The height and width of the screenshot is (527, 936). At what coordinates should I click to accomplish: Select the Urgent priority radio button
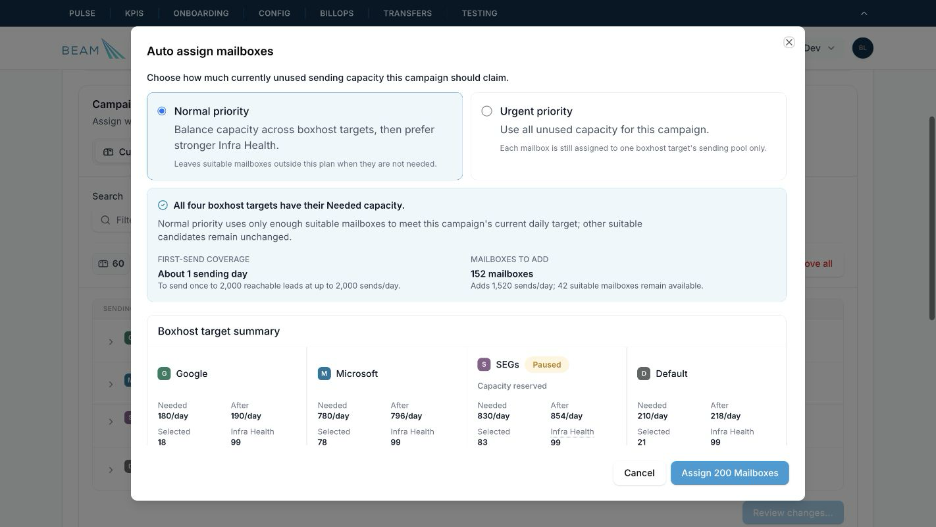pos(486,111)
